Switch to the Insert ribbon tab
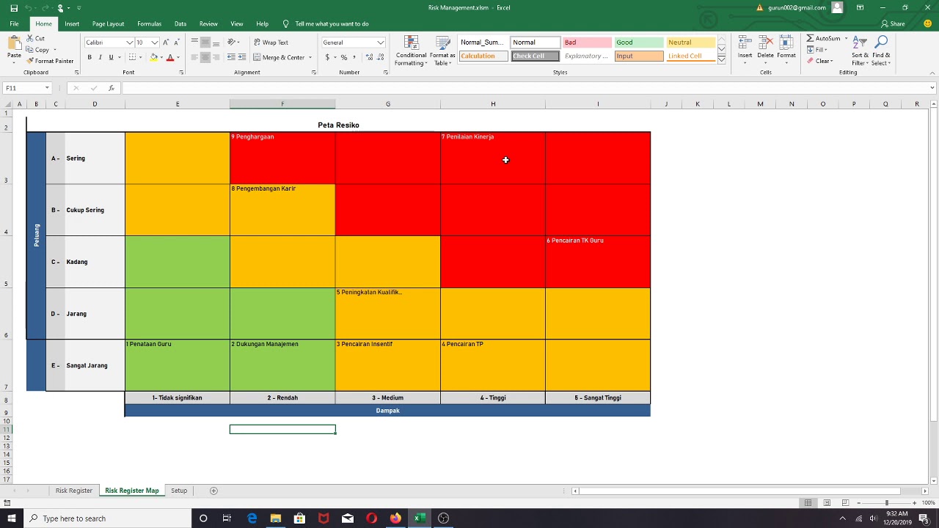Screen dimensions: 939x528 tap(72, 23)
